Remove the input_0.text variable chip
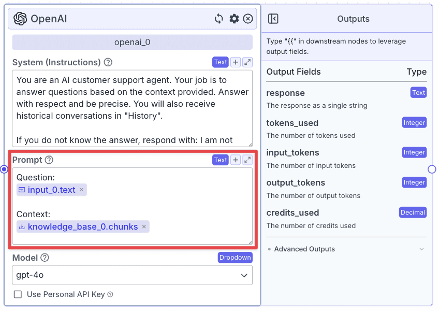The width and height of the screenshot is (439, 311). point(81,190)
